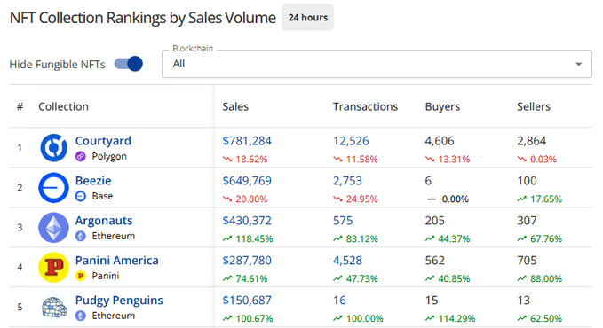Sort by the Sellers column header
603x328 pixels.
point(534,106)
